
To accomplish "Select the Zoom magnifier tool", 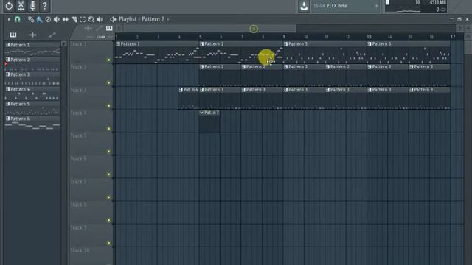I will coord(91,20).
